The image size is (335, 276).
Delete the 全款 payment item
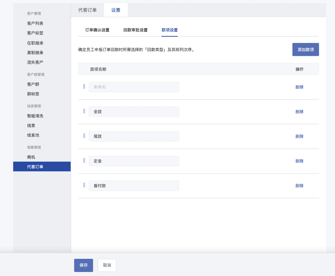(x=299, y=112)
